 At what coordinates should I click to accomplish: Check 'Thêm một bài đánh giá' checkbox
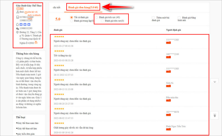pos(153,18)
